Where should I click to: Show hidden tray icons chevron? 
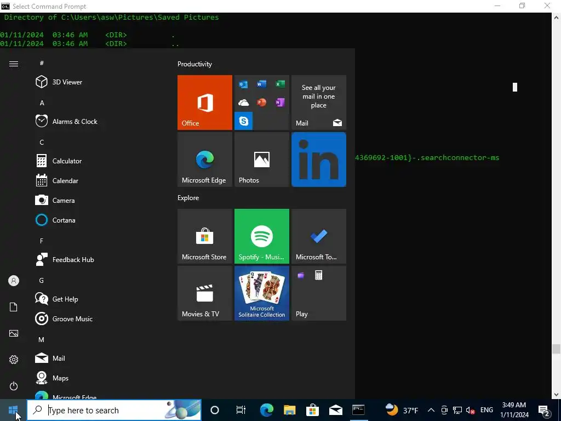tap(431, 410)
